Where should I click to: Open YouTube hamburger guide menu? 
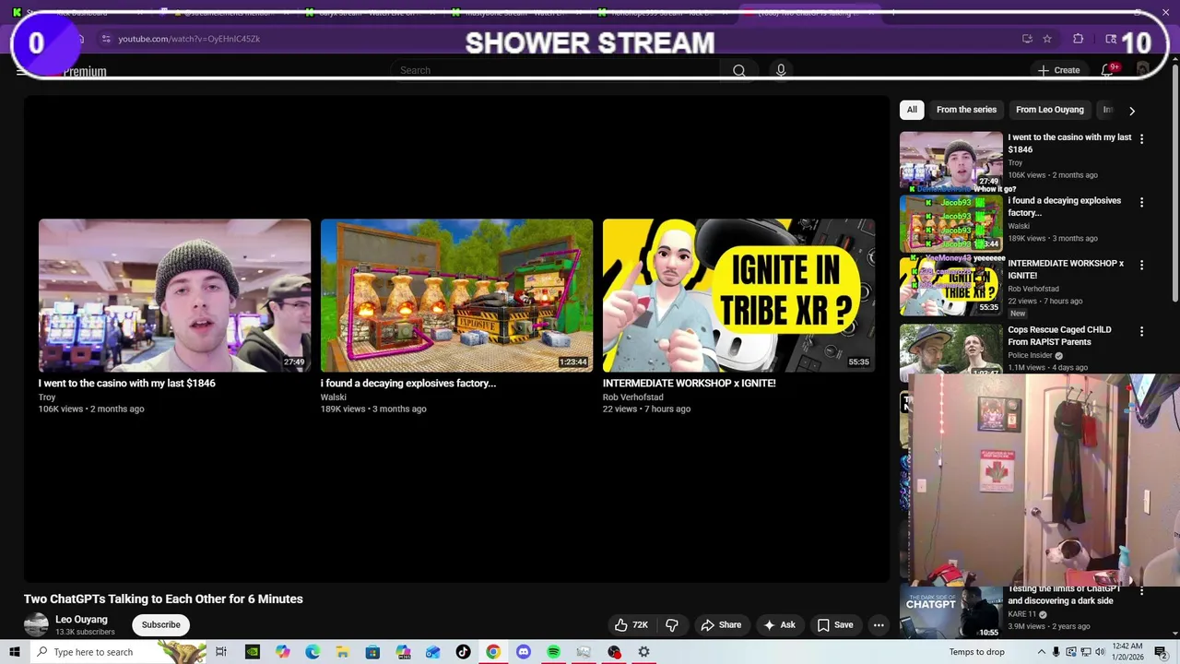[21, 71]
